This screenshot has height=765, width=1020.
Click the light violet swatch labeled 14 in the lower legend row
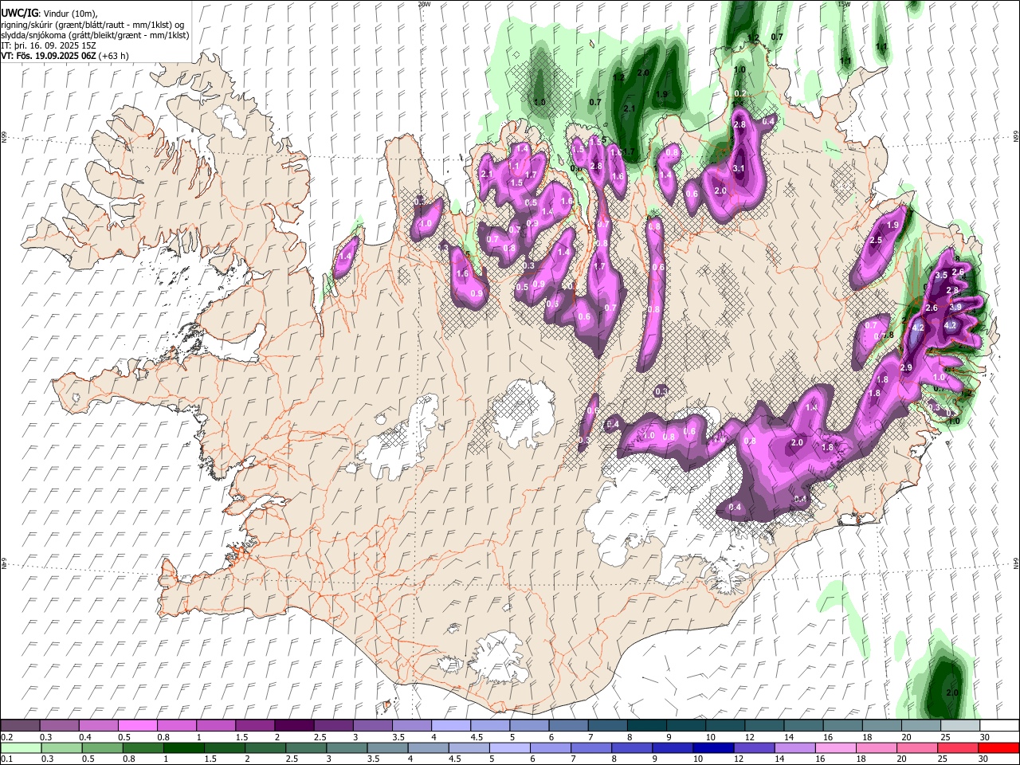(x=795, y=747)
